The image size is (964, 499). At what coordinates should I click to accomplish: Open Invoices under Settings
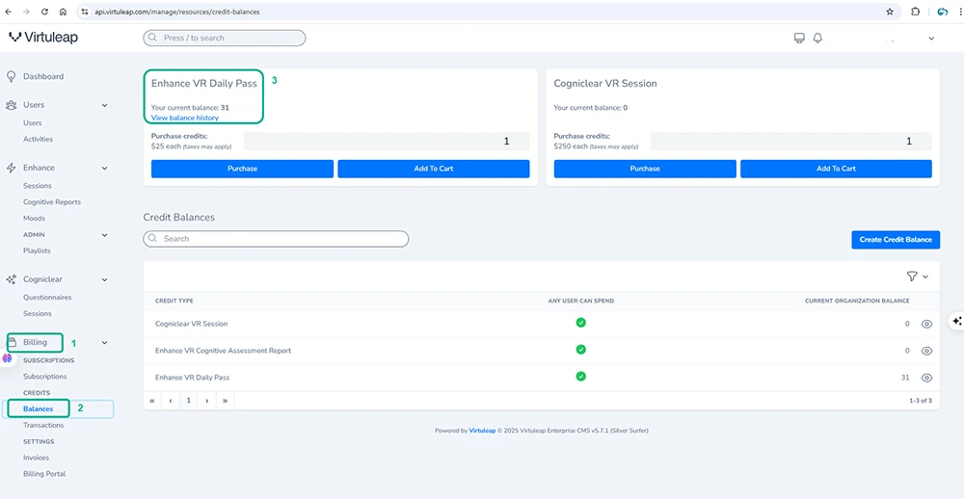pos(37,458)
